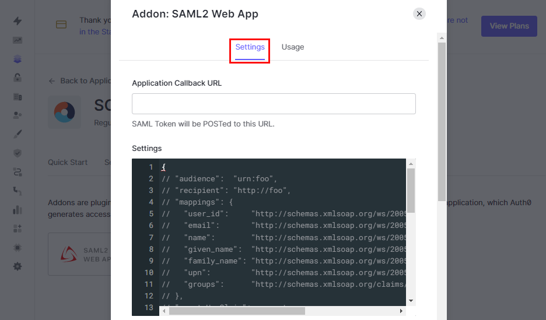Screen dimensions: 546x320
Task: Open the User Management icon in sidebar
Action: point(17,115)
